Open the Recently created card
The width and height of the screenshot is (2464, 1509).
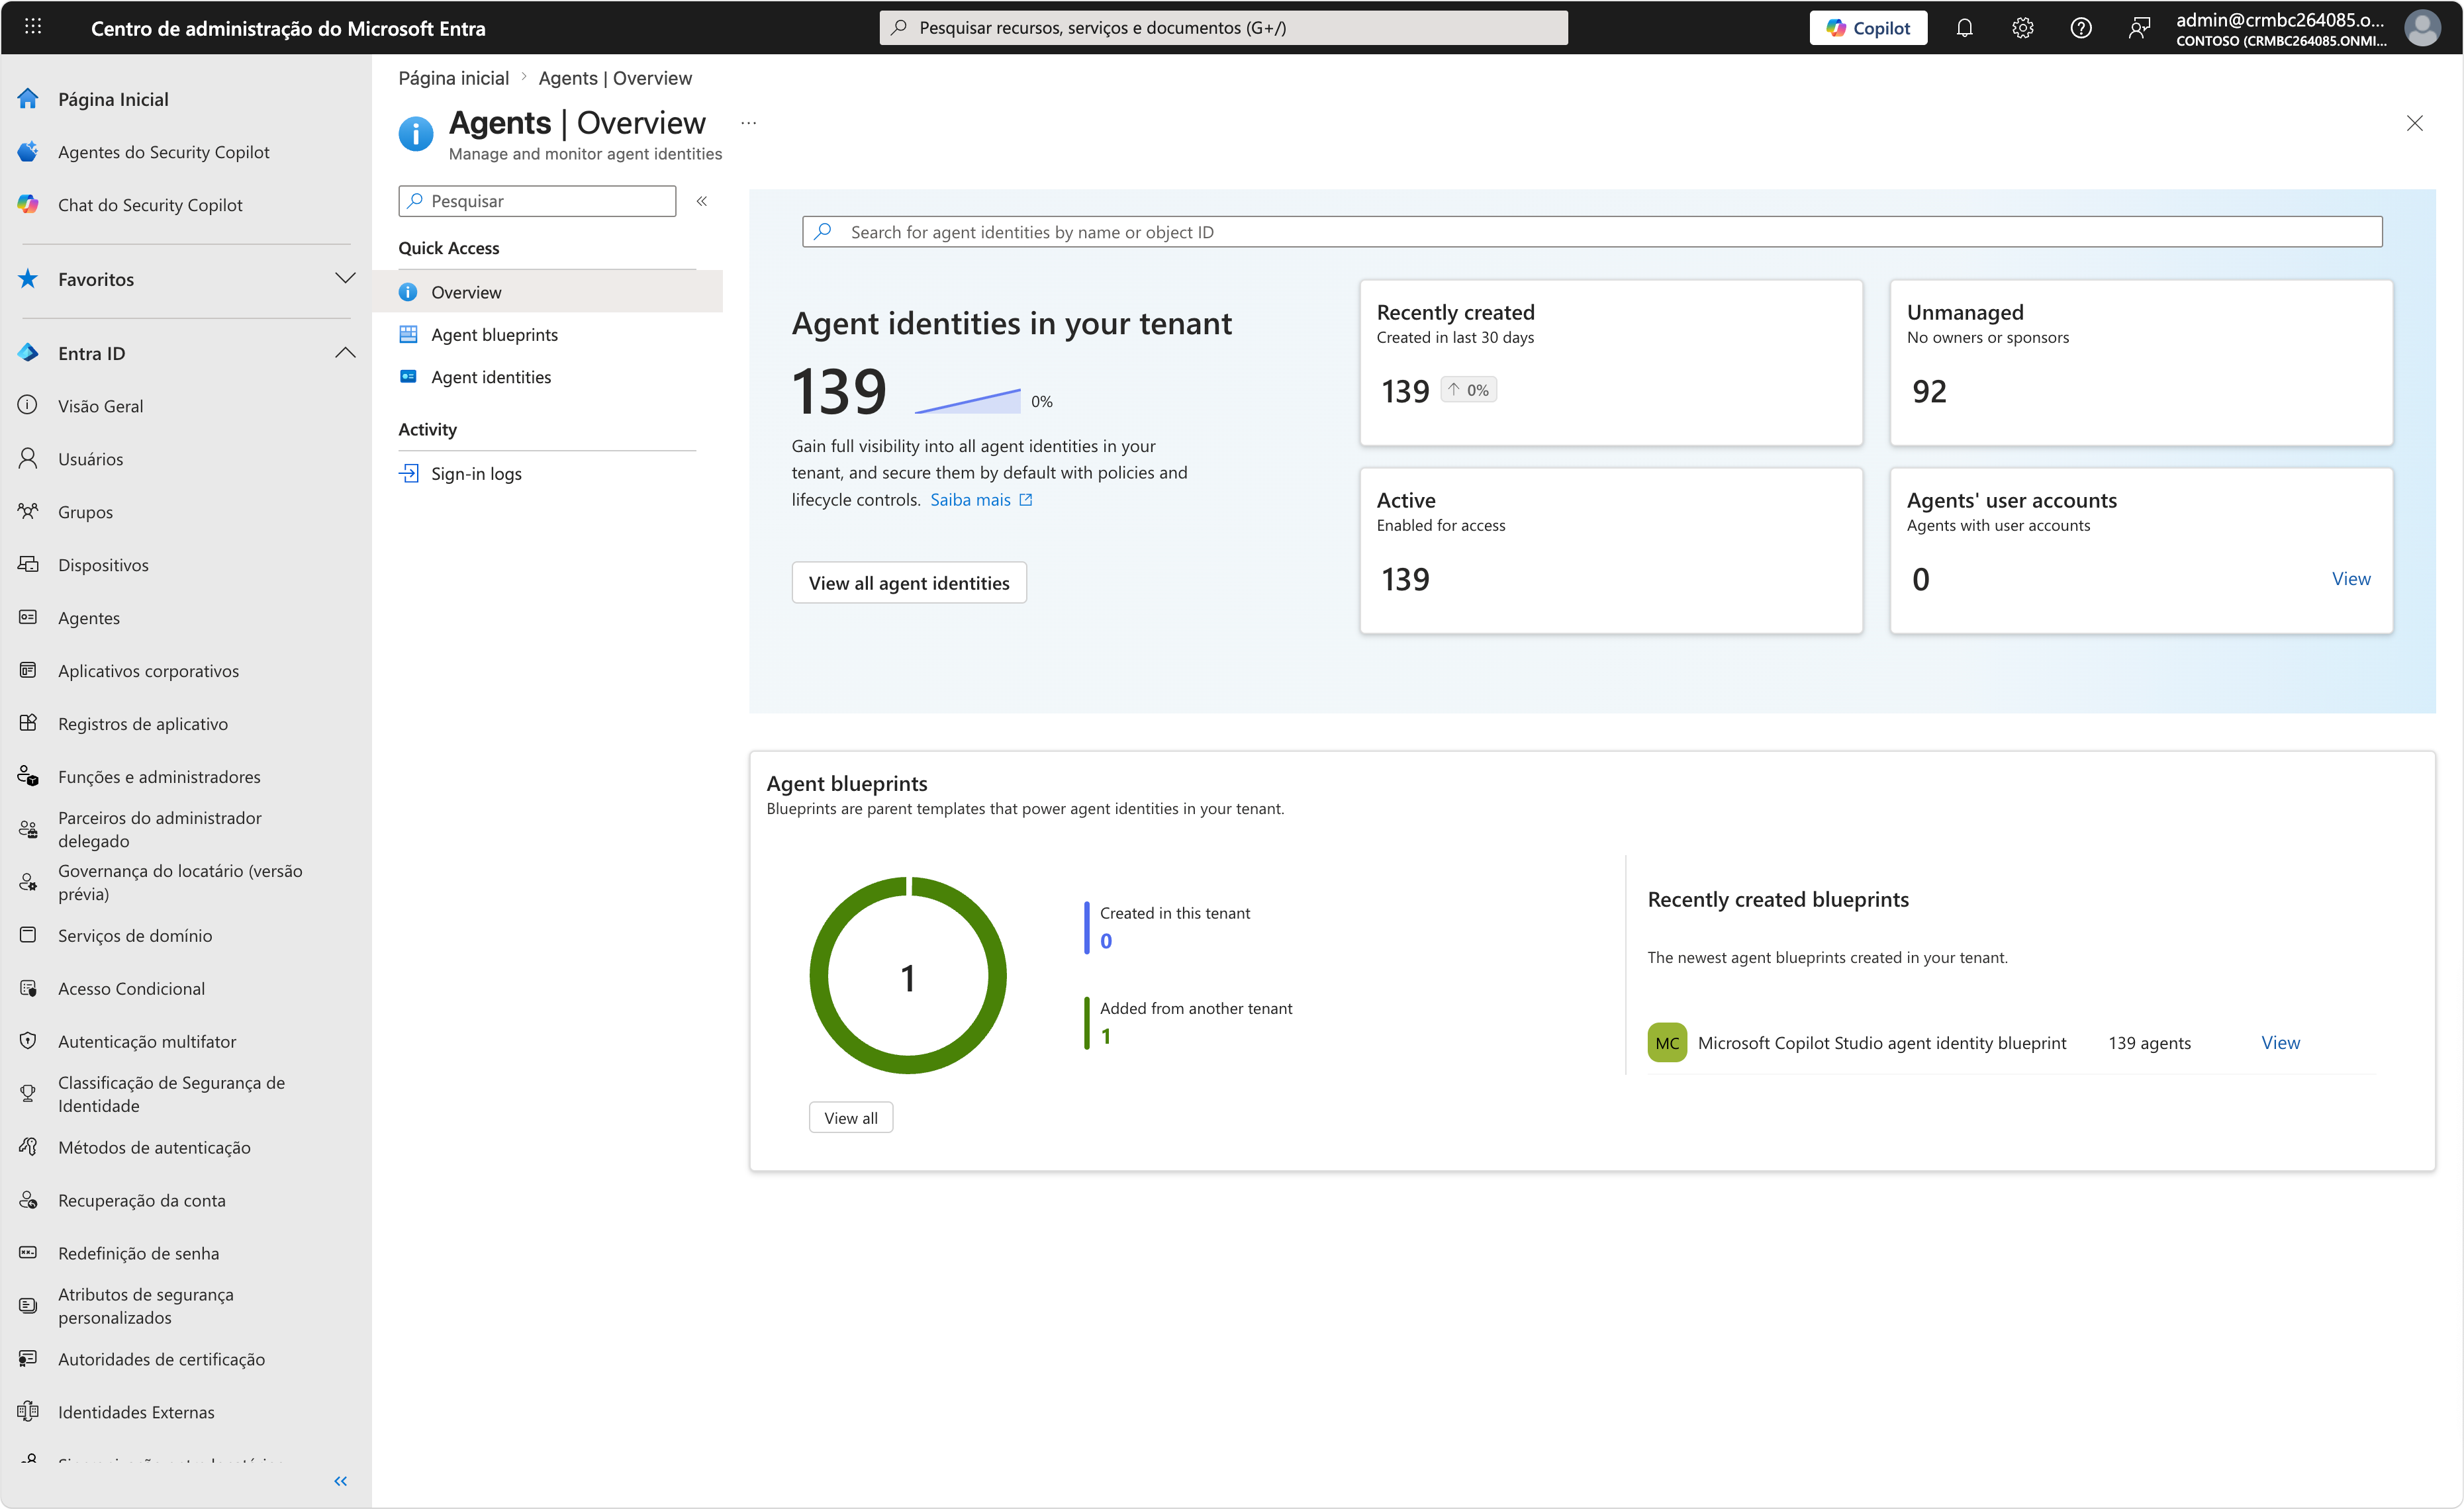click(1611, 362)
